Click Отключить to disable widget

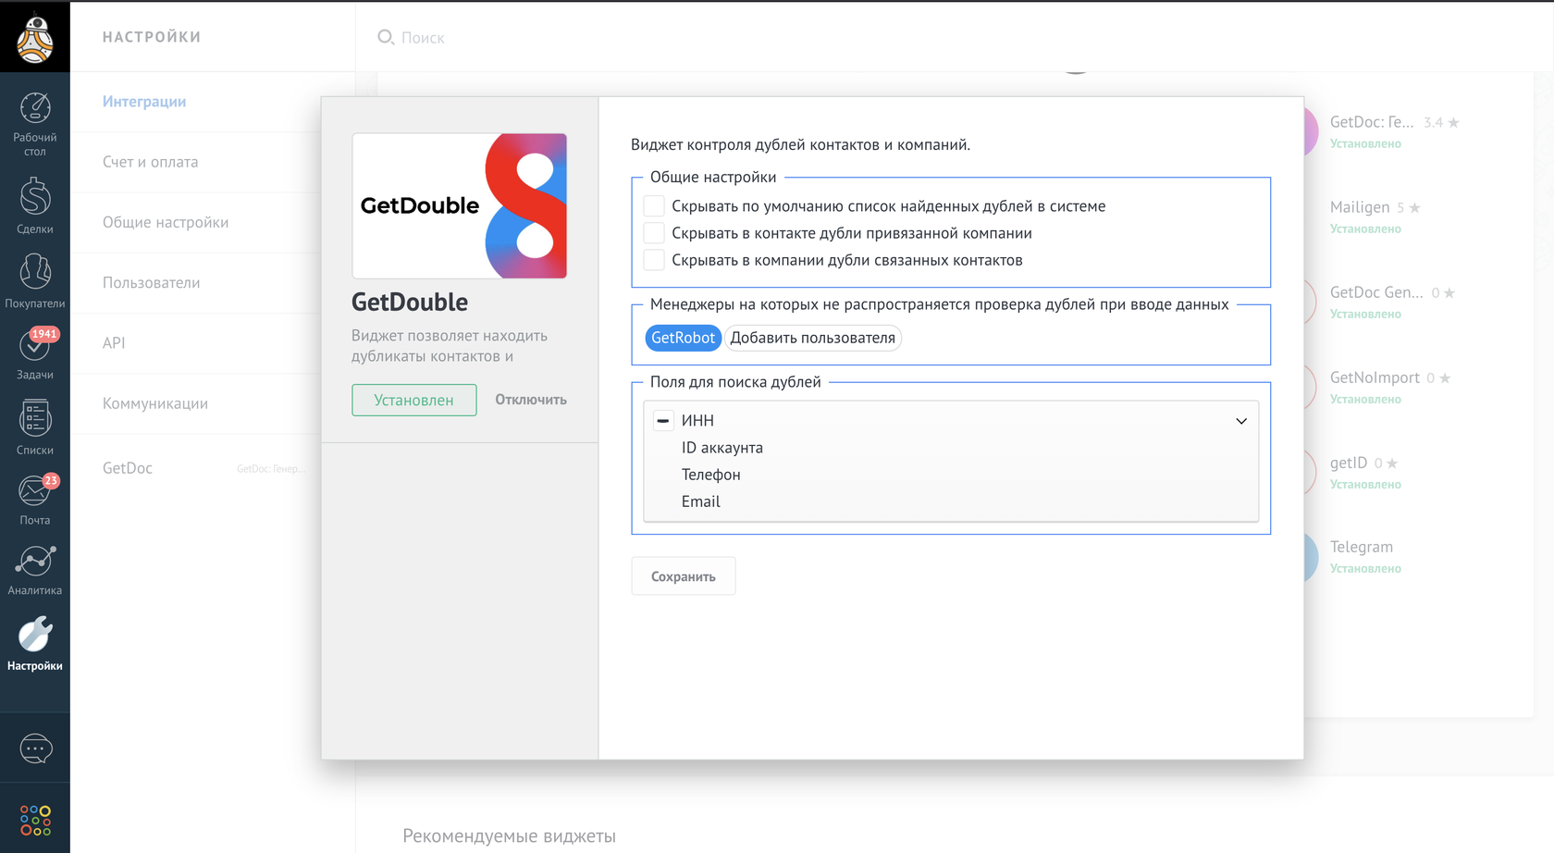(531, 400)
